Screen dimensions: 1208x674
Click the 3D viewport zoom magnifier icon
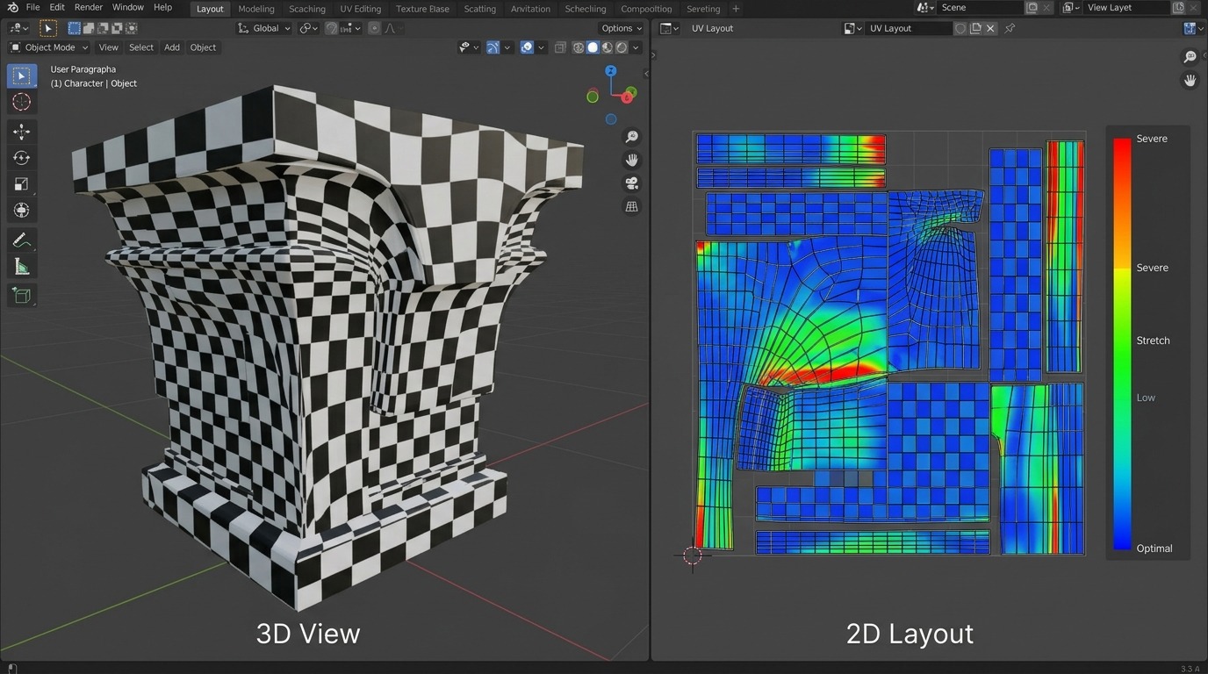(x=631, y=137)
